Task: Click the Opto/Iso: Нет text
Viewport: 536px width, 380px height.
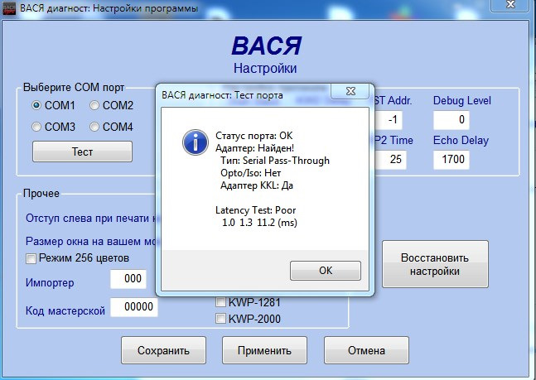Action: (250, 173)
